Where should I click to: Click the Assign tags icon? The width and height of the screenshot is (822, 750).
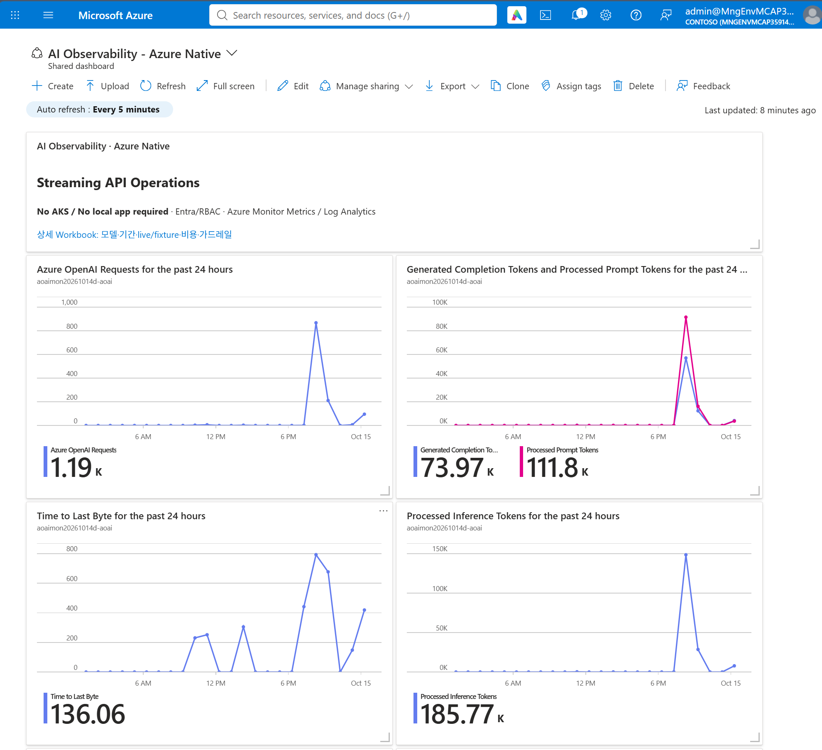point(546,86)
